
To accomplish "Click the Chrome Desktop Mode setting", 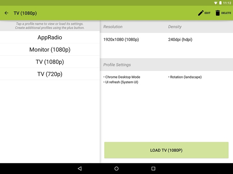I will tap(122, 77).
